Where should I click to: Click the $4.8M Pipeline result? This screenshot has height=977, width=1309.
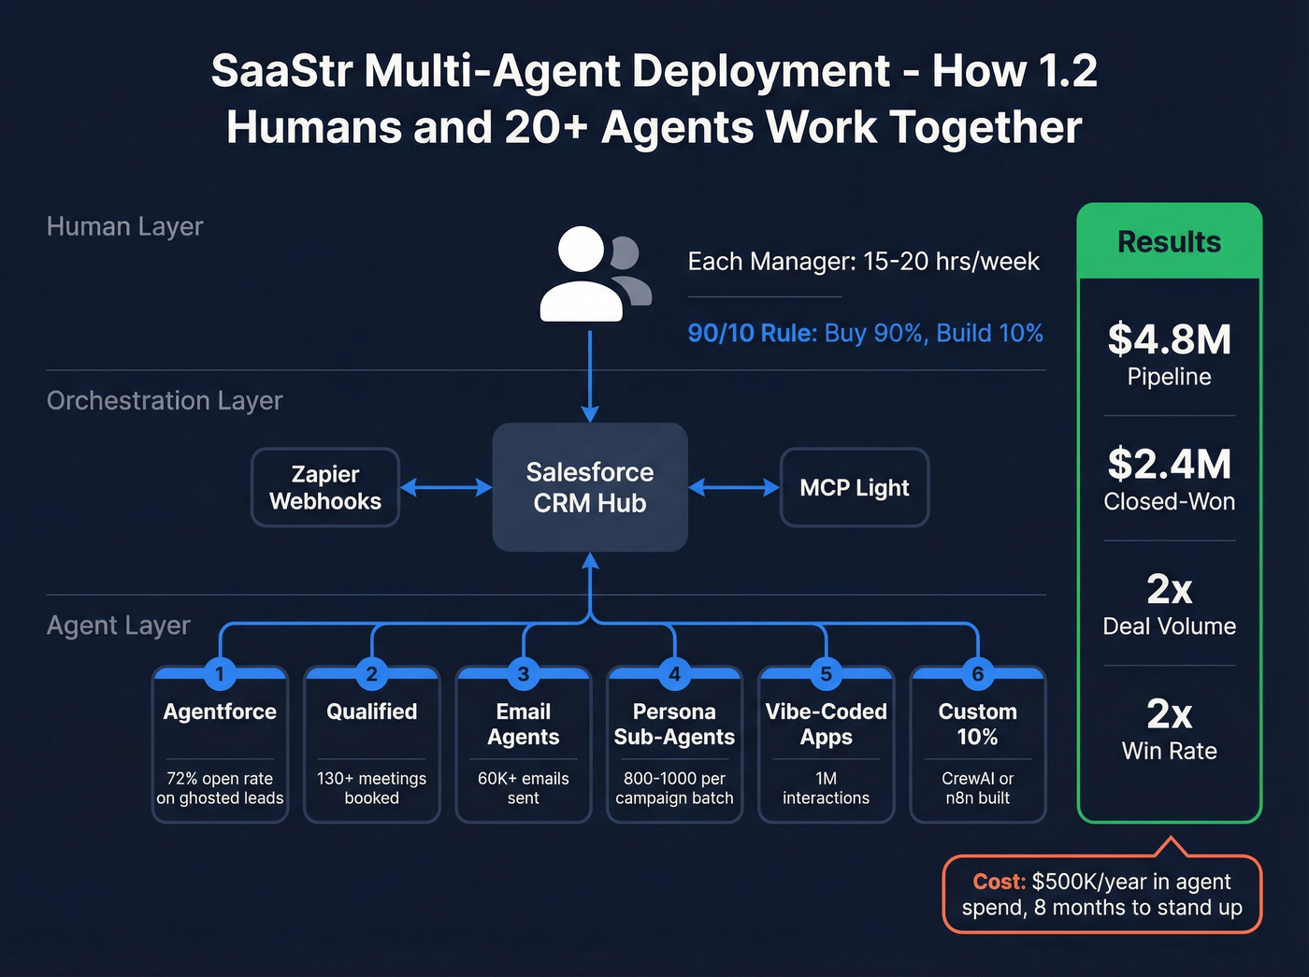[1169, 355]
